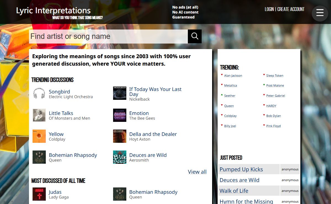
Task: Open Pumped Up Kicks in Just Posted
Action: coord(241,169)
